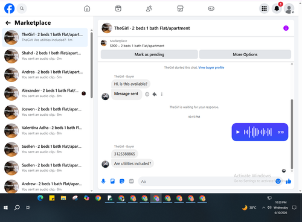Click the back arrow beside Marketplace
The width and height of the screenshot is (302, 222).
pyautogui.click(x=8, y=23)
